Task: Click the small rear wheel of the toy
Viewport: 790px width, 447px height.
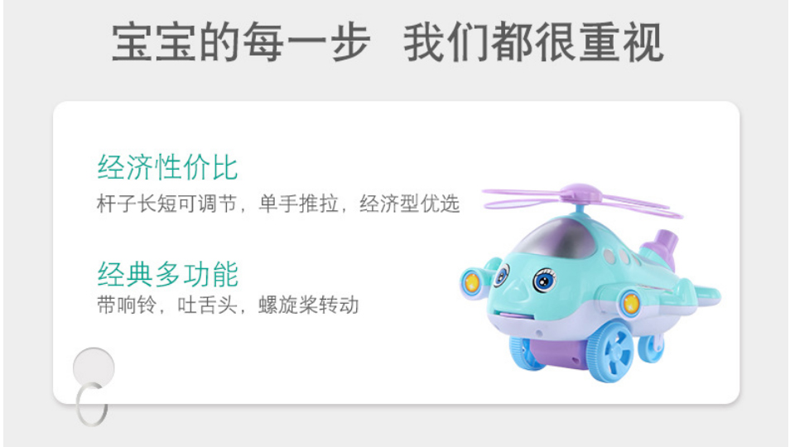Action: pyautogui.click(x=652, y=344)
